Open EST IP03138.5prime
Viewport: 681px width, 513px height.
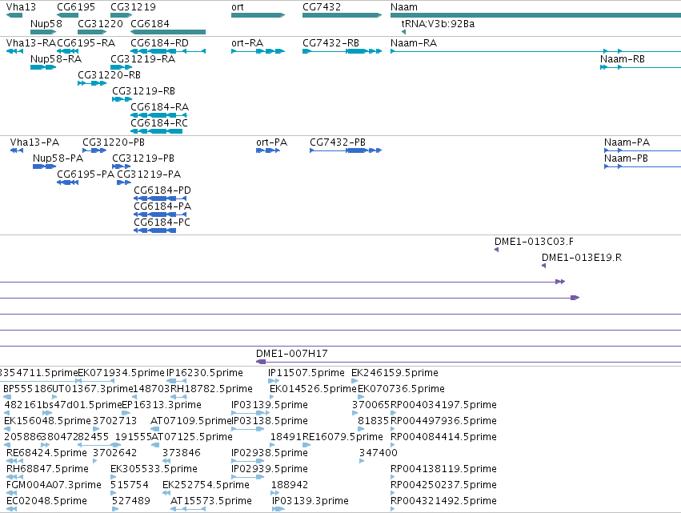(270, 421)
